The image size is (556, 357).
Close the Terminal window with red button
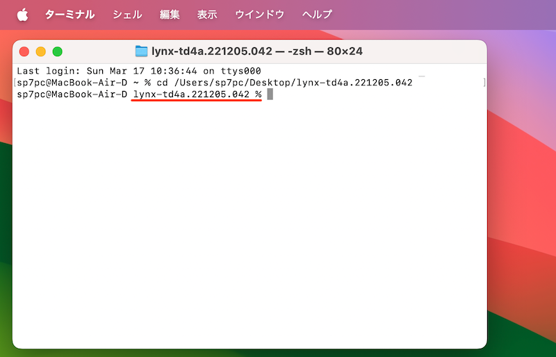click(x=24, y=51)
